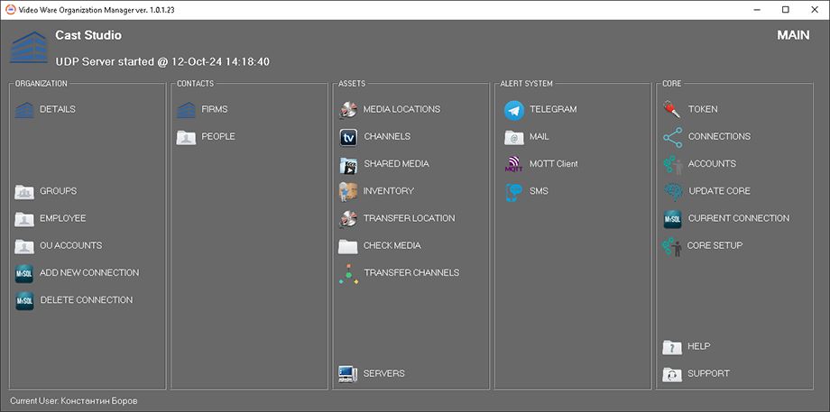830x412 pixels.
Task: Click the Delete Connection MySQL icon
Action: point(24,301)
